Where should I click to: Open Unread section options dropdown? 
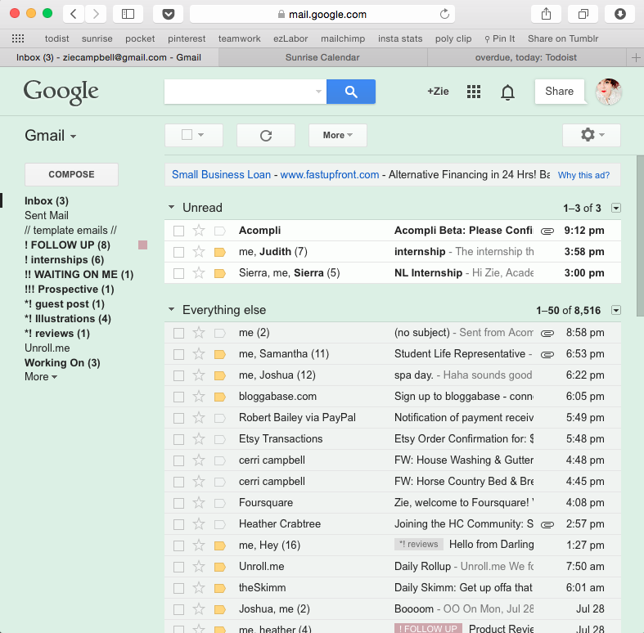(616, 208)
